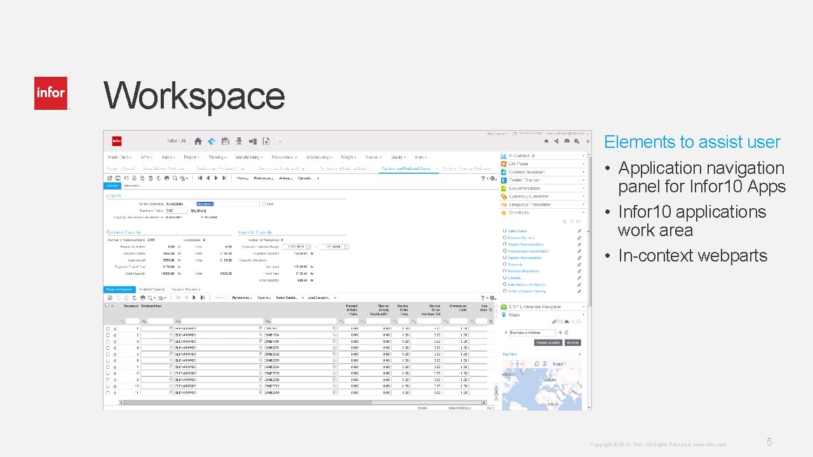
Task: Go to next record in grid toolbar
Action: (194, 298)
